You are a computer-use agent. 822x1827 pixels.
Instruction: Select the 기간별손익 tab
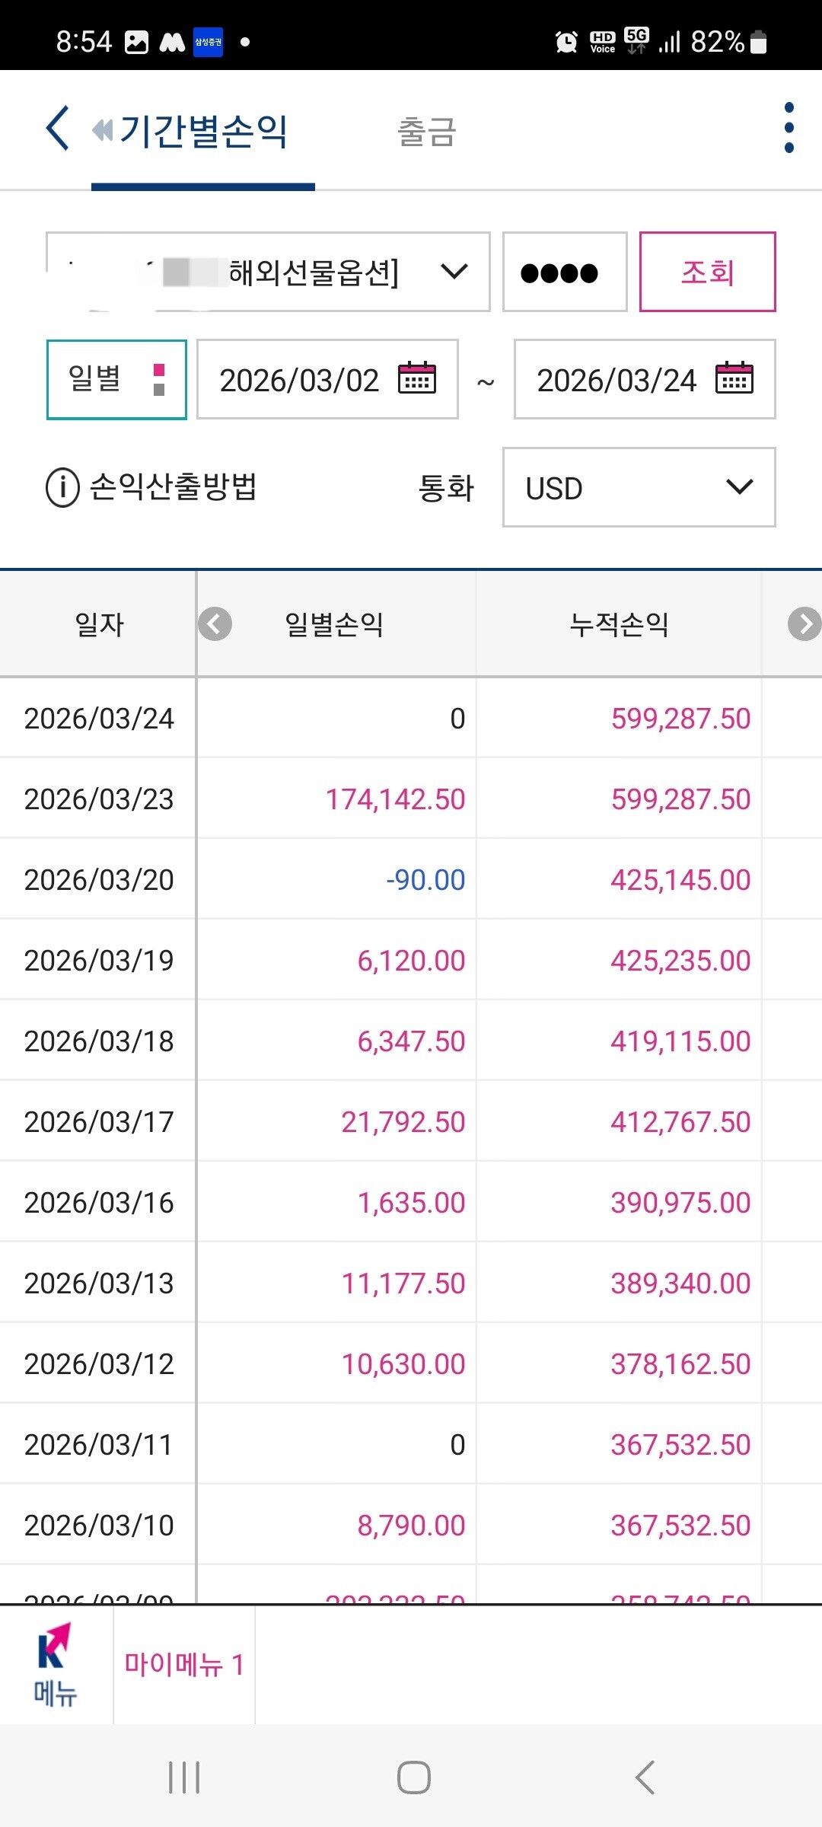pos(203,131)
